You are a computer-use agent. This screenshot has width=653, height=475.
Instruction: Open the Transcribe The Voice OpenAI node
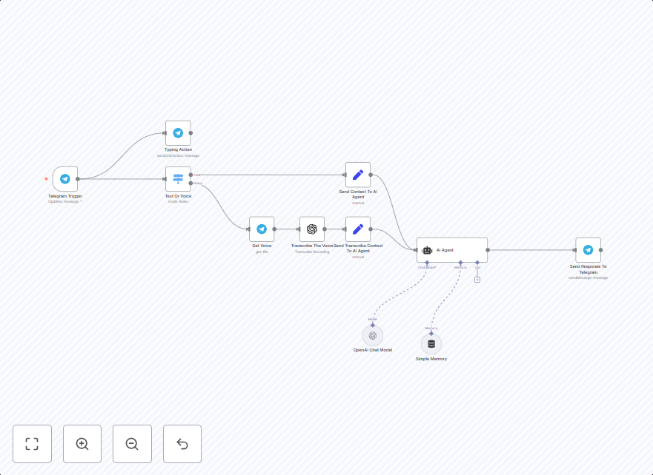tap(312, 229)
